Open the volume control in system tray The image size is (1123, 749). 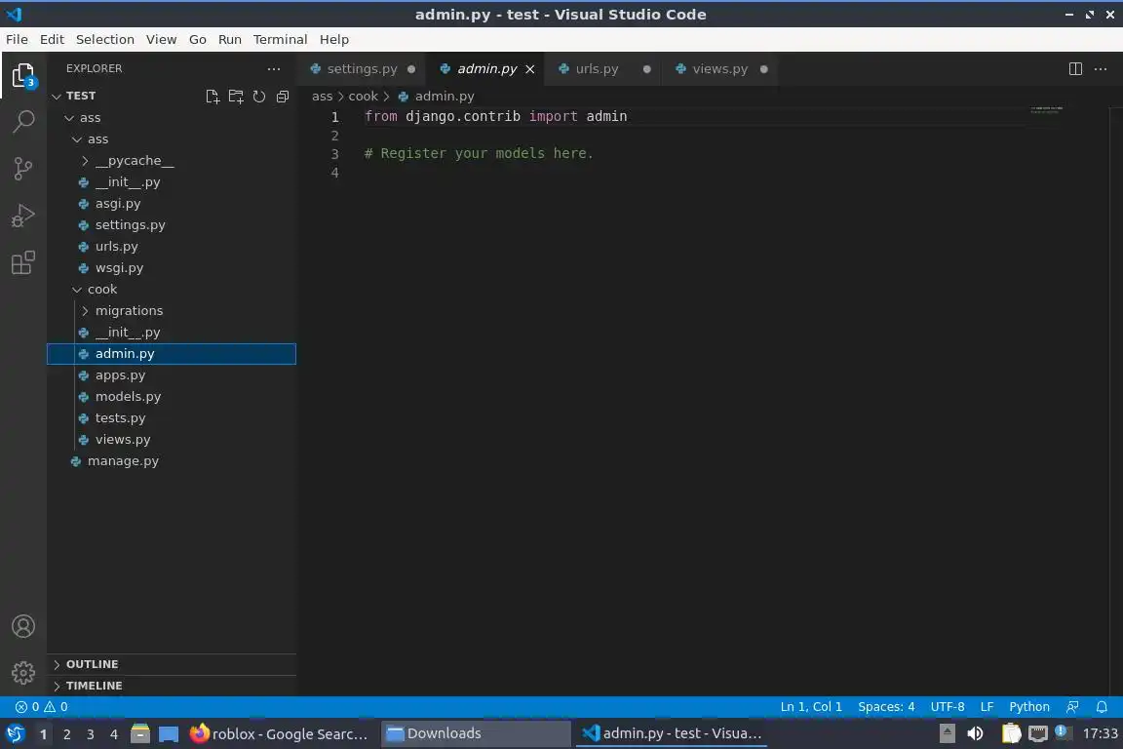tap(975, 734)
